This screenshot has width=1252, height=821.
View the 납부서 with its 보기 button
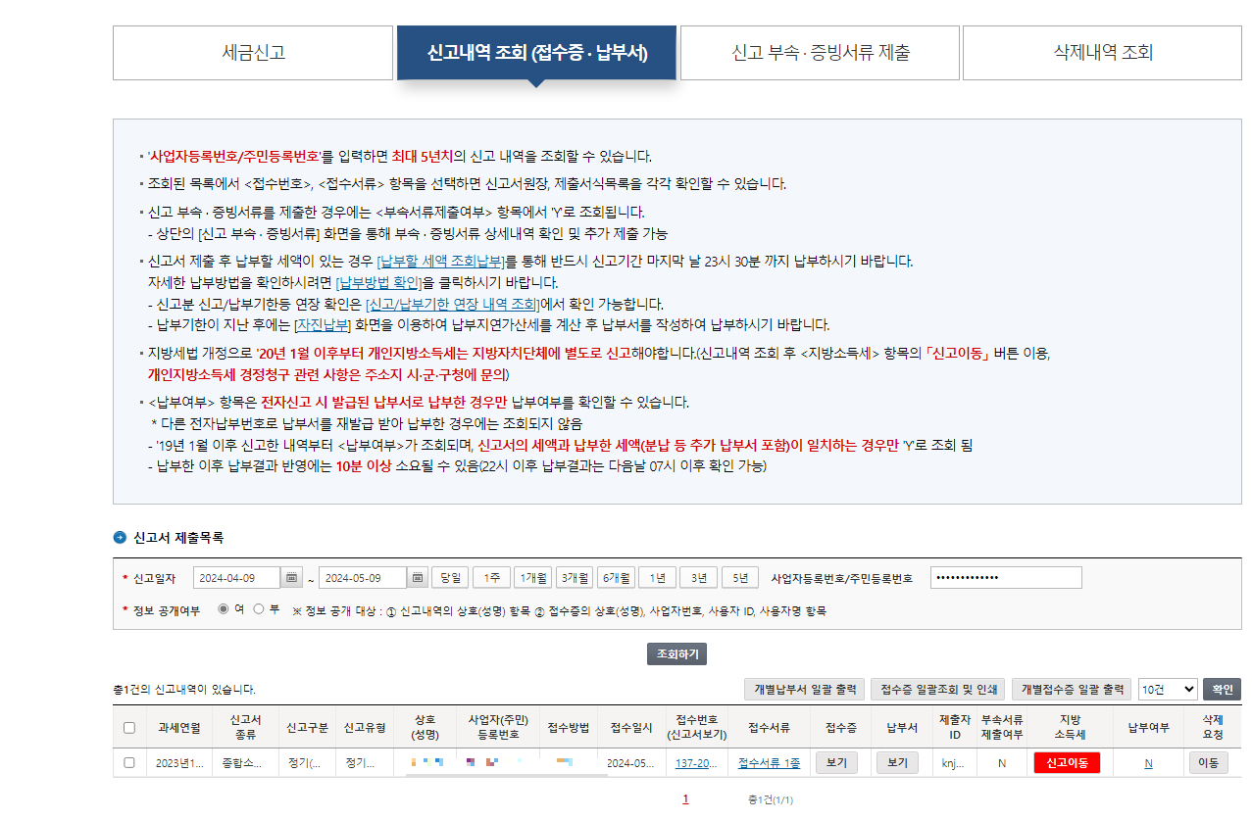coord(897,762)
